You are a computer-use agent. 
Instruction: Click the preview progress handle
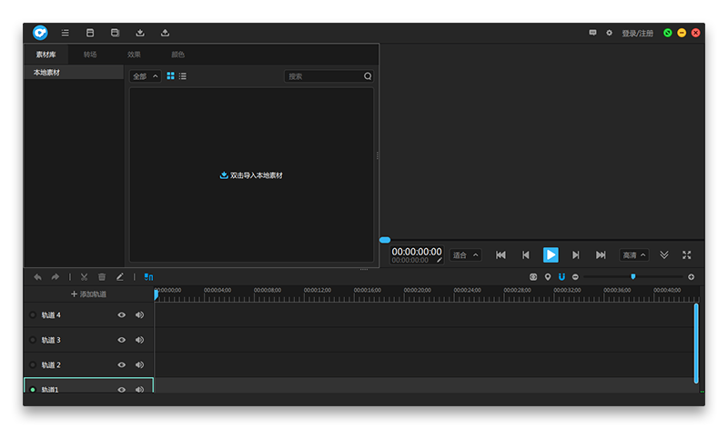coord(385,240)
